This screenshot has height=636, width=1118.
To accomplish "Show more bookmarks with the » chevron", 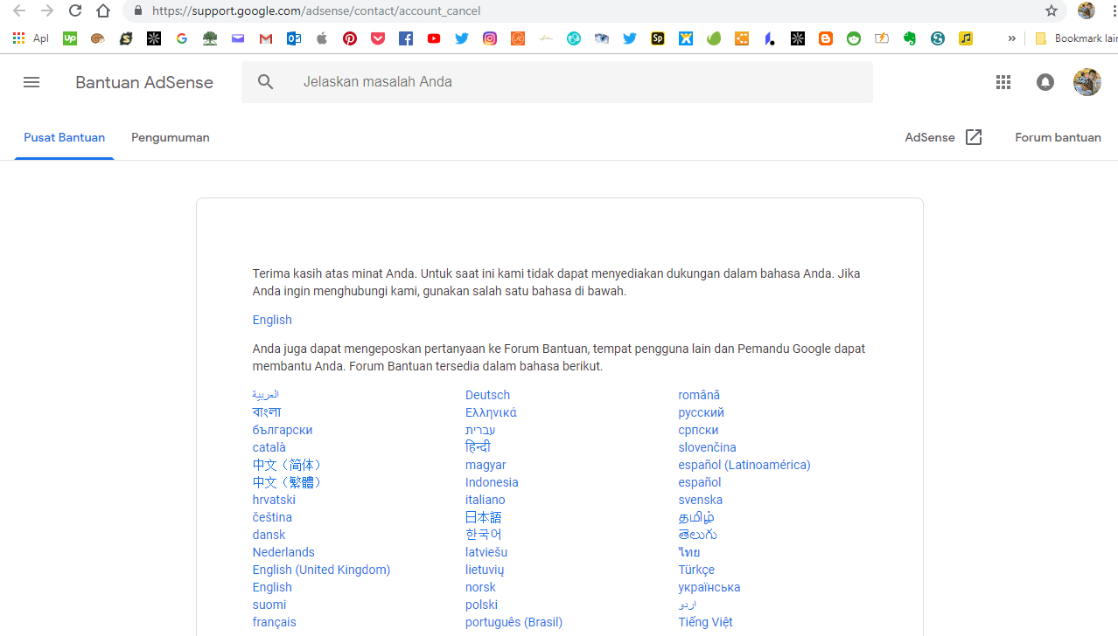I will [1011, 38].
